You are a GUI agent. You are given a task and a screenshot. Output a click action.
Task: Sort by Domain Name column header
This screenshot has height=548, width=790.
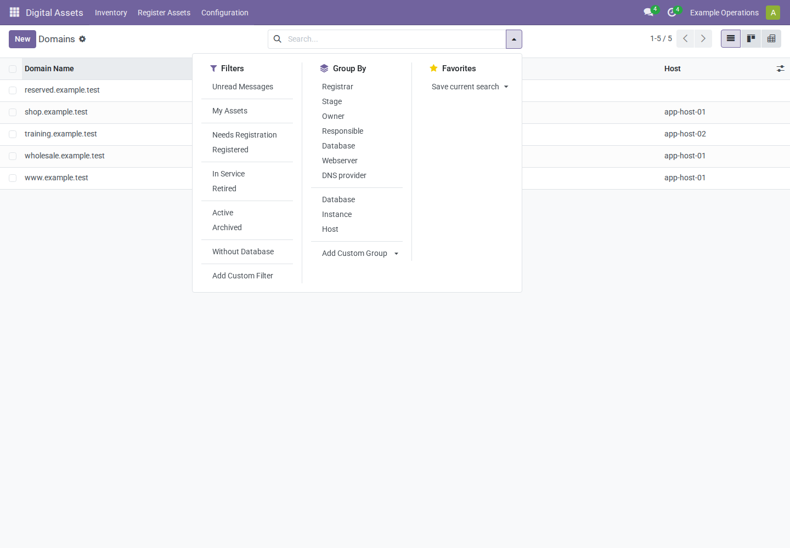click(49, 68)
